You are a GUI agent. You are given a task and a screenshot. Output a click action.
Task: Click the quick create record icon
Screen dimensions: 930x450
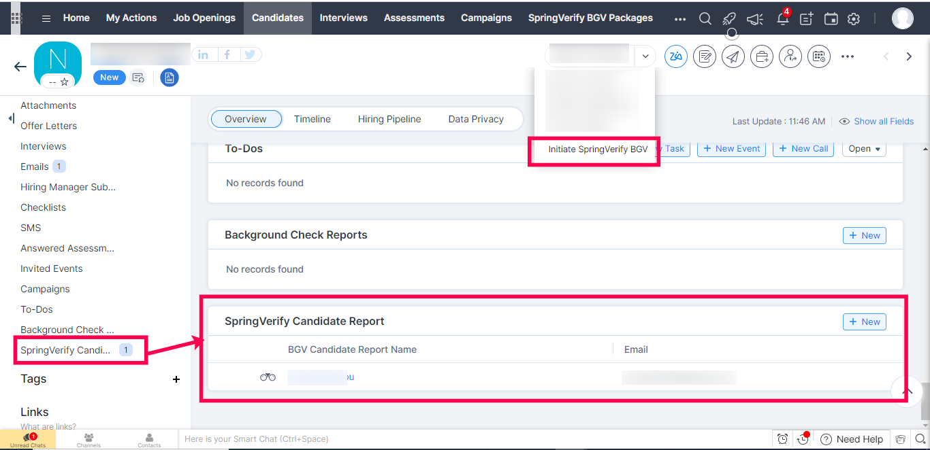[x=807, y=18]
